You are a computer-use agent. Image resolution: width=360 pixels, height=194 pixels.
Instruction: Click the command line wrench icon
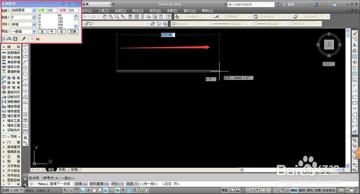pos(25,184)
